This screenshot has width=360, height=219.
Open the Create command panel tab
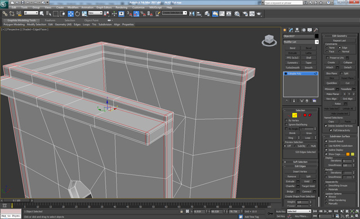pos(285,30)
